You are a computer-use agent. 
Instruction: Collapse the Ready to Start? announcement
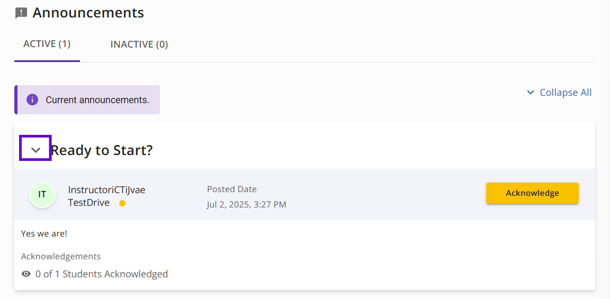[35, 148]
